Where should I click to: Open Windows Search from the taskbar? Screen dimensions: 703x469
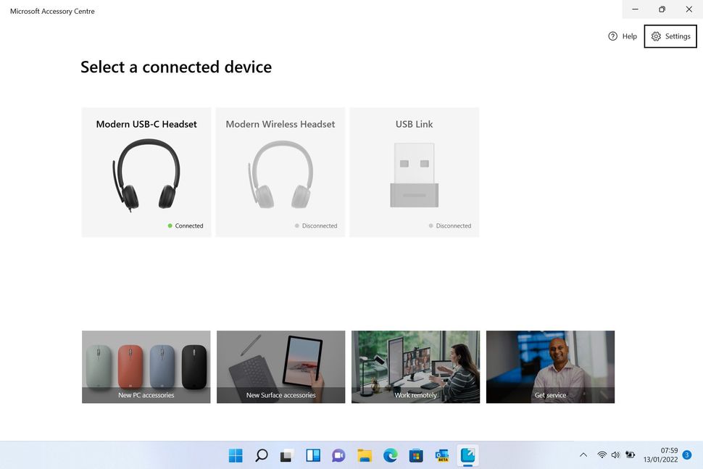coord(261,455)
